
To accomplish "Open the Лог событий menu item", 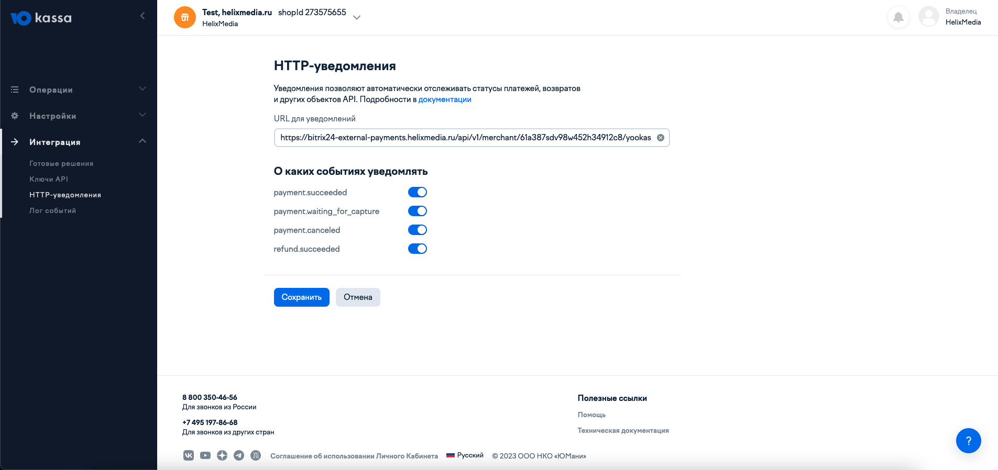I will tap(52, 210).
